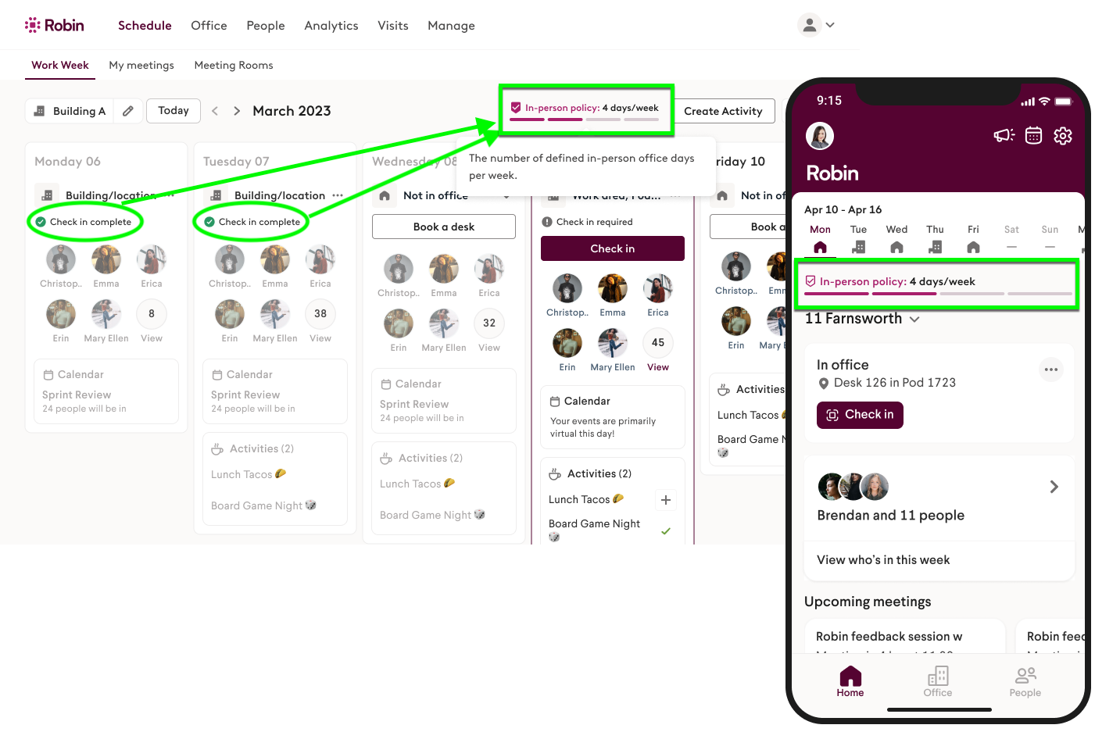Open the mobile settings gear icon

click(1063, 136)
